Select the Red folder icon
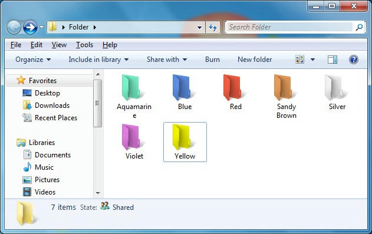This screenshot has height=234, width=372. 233,87
